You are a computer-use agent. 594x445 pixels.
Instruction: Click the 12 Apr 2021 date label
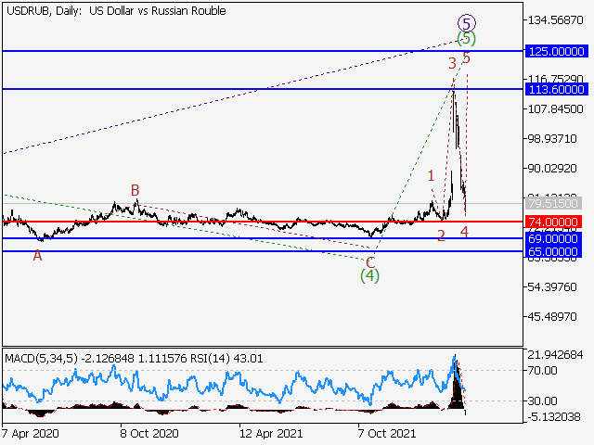click(x=271, y=433)
